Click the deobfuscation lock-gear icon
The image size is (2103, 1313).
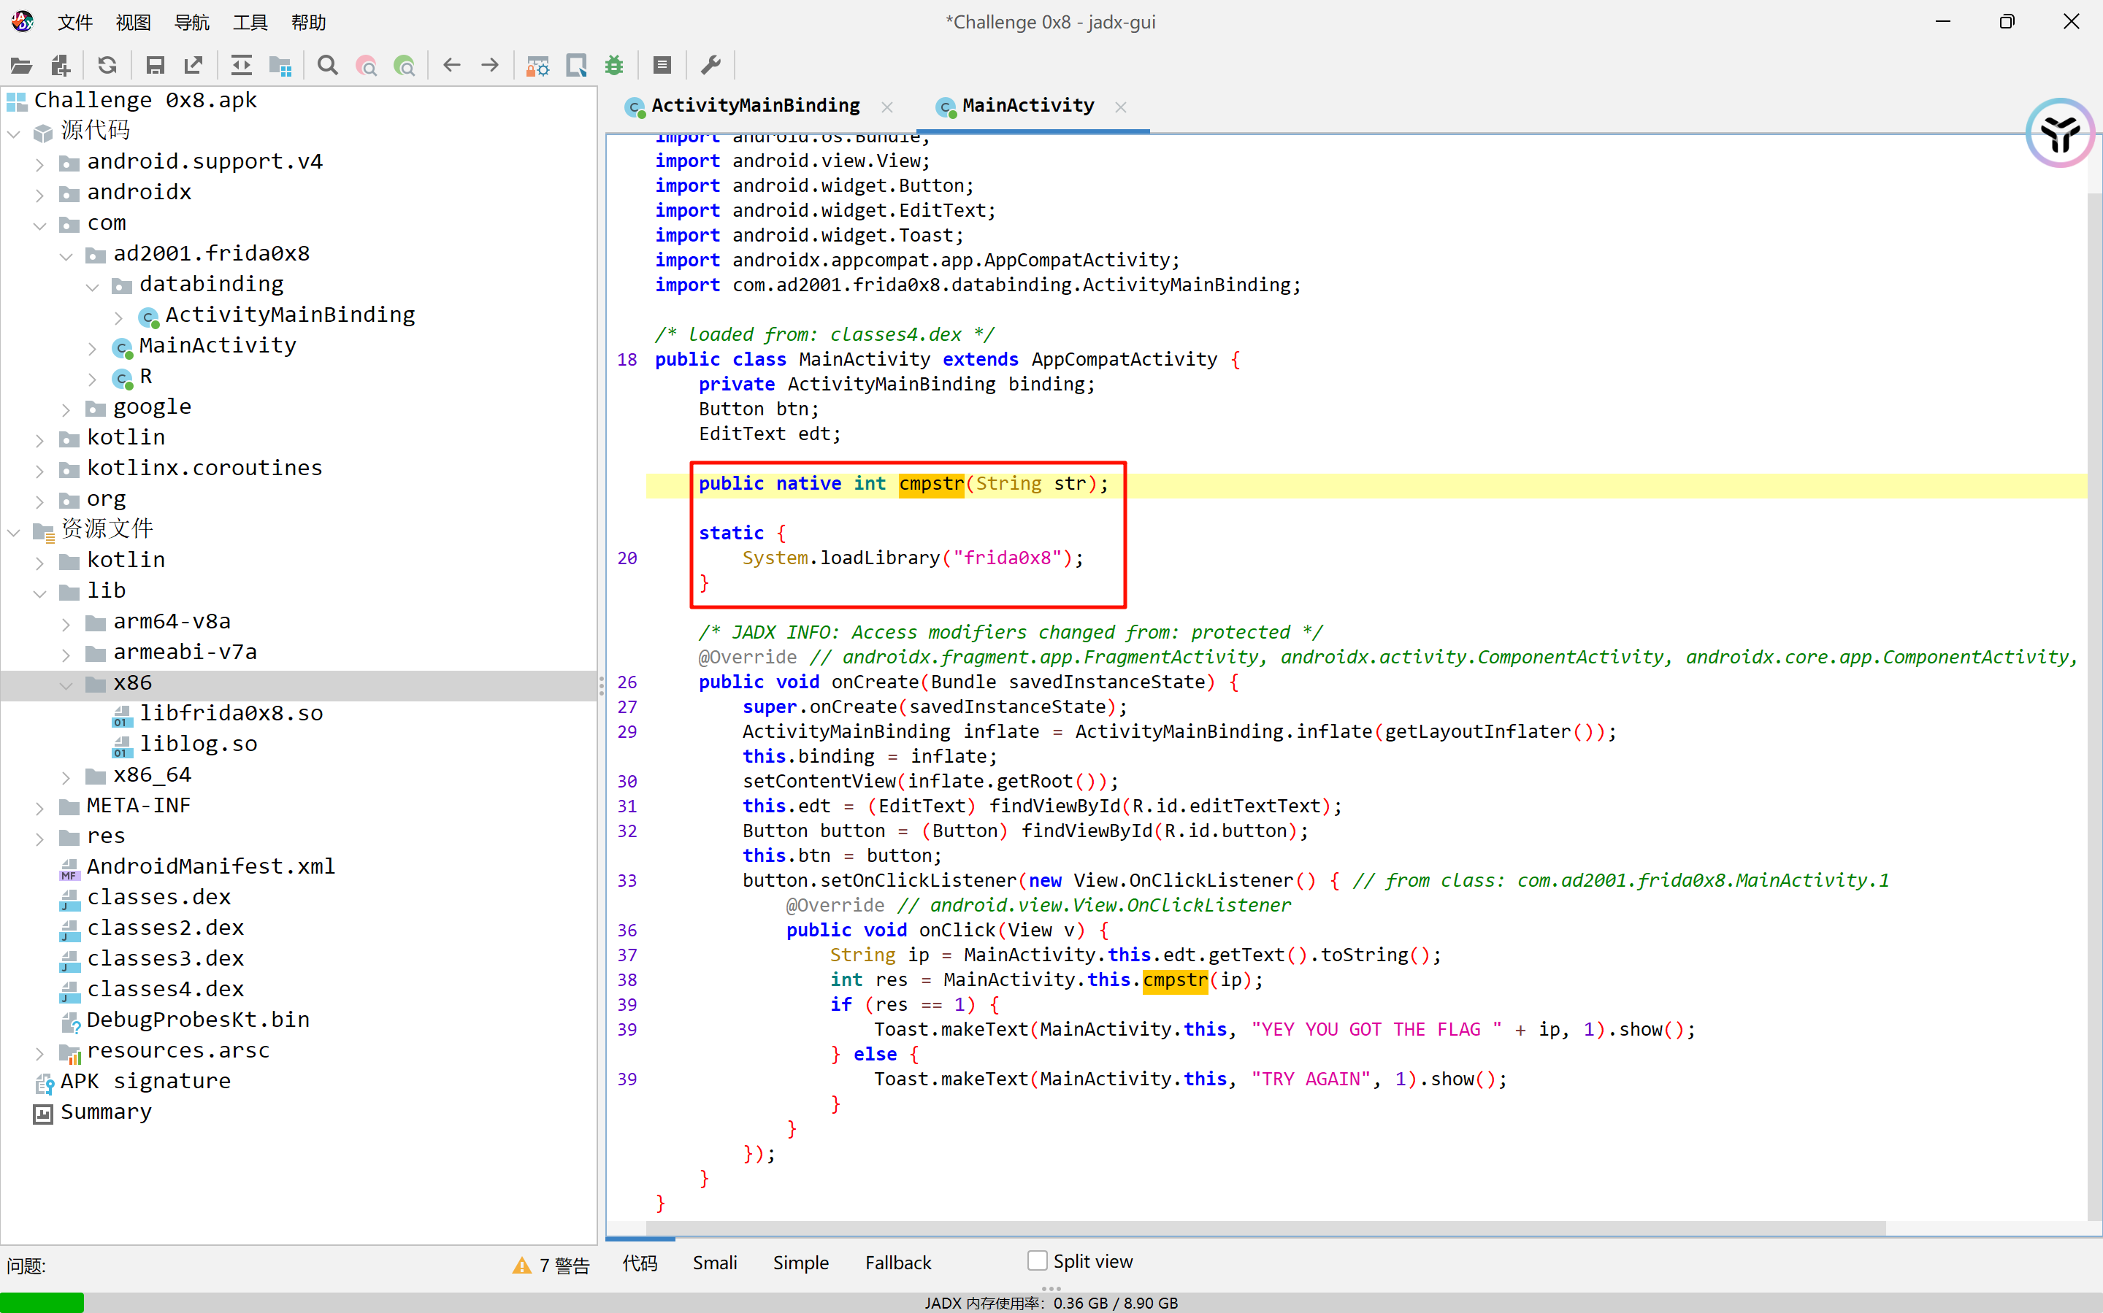537,65
